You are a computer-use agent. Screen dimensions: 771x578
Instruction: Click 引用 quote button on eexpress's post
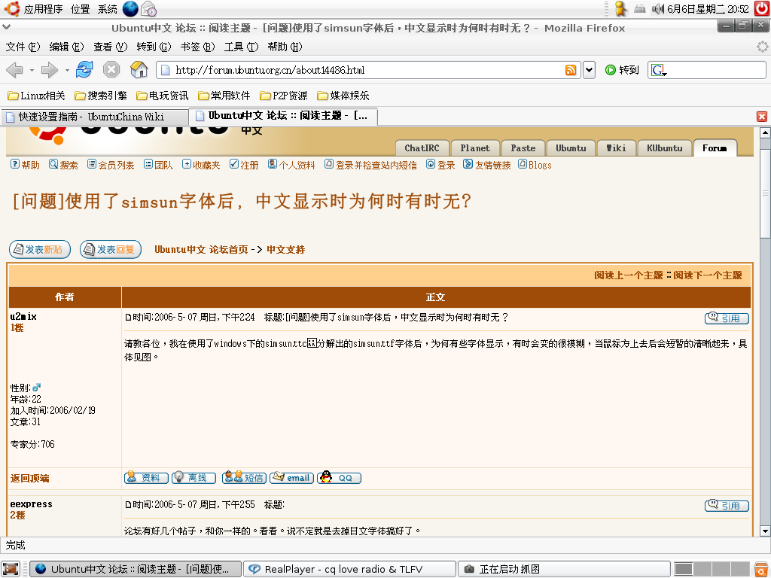coord(727,505)
